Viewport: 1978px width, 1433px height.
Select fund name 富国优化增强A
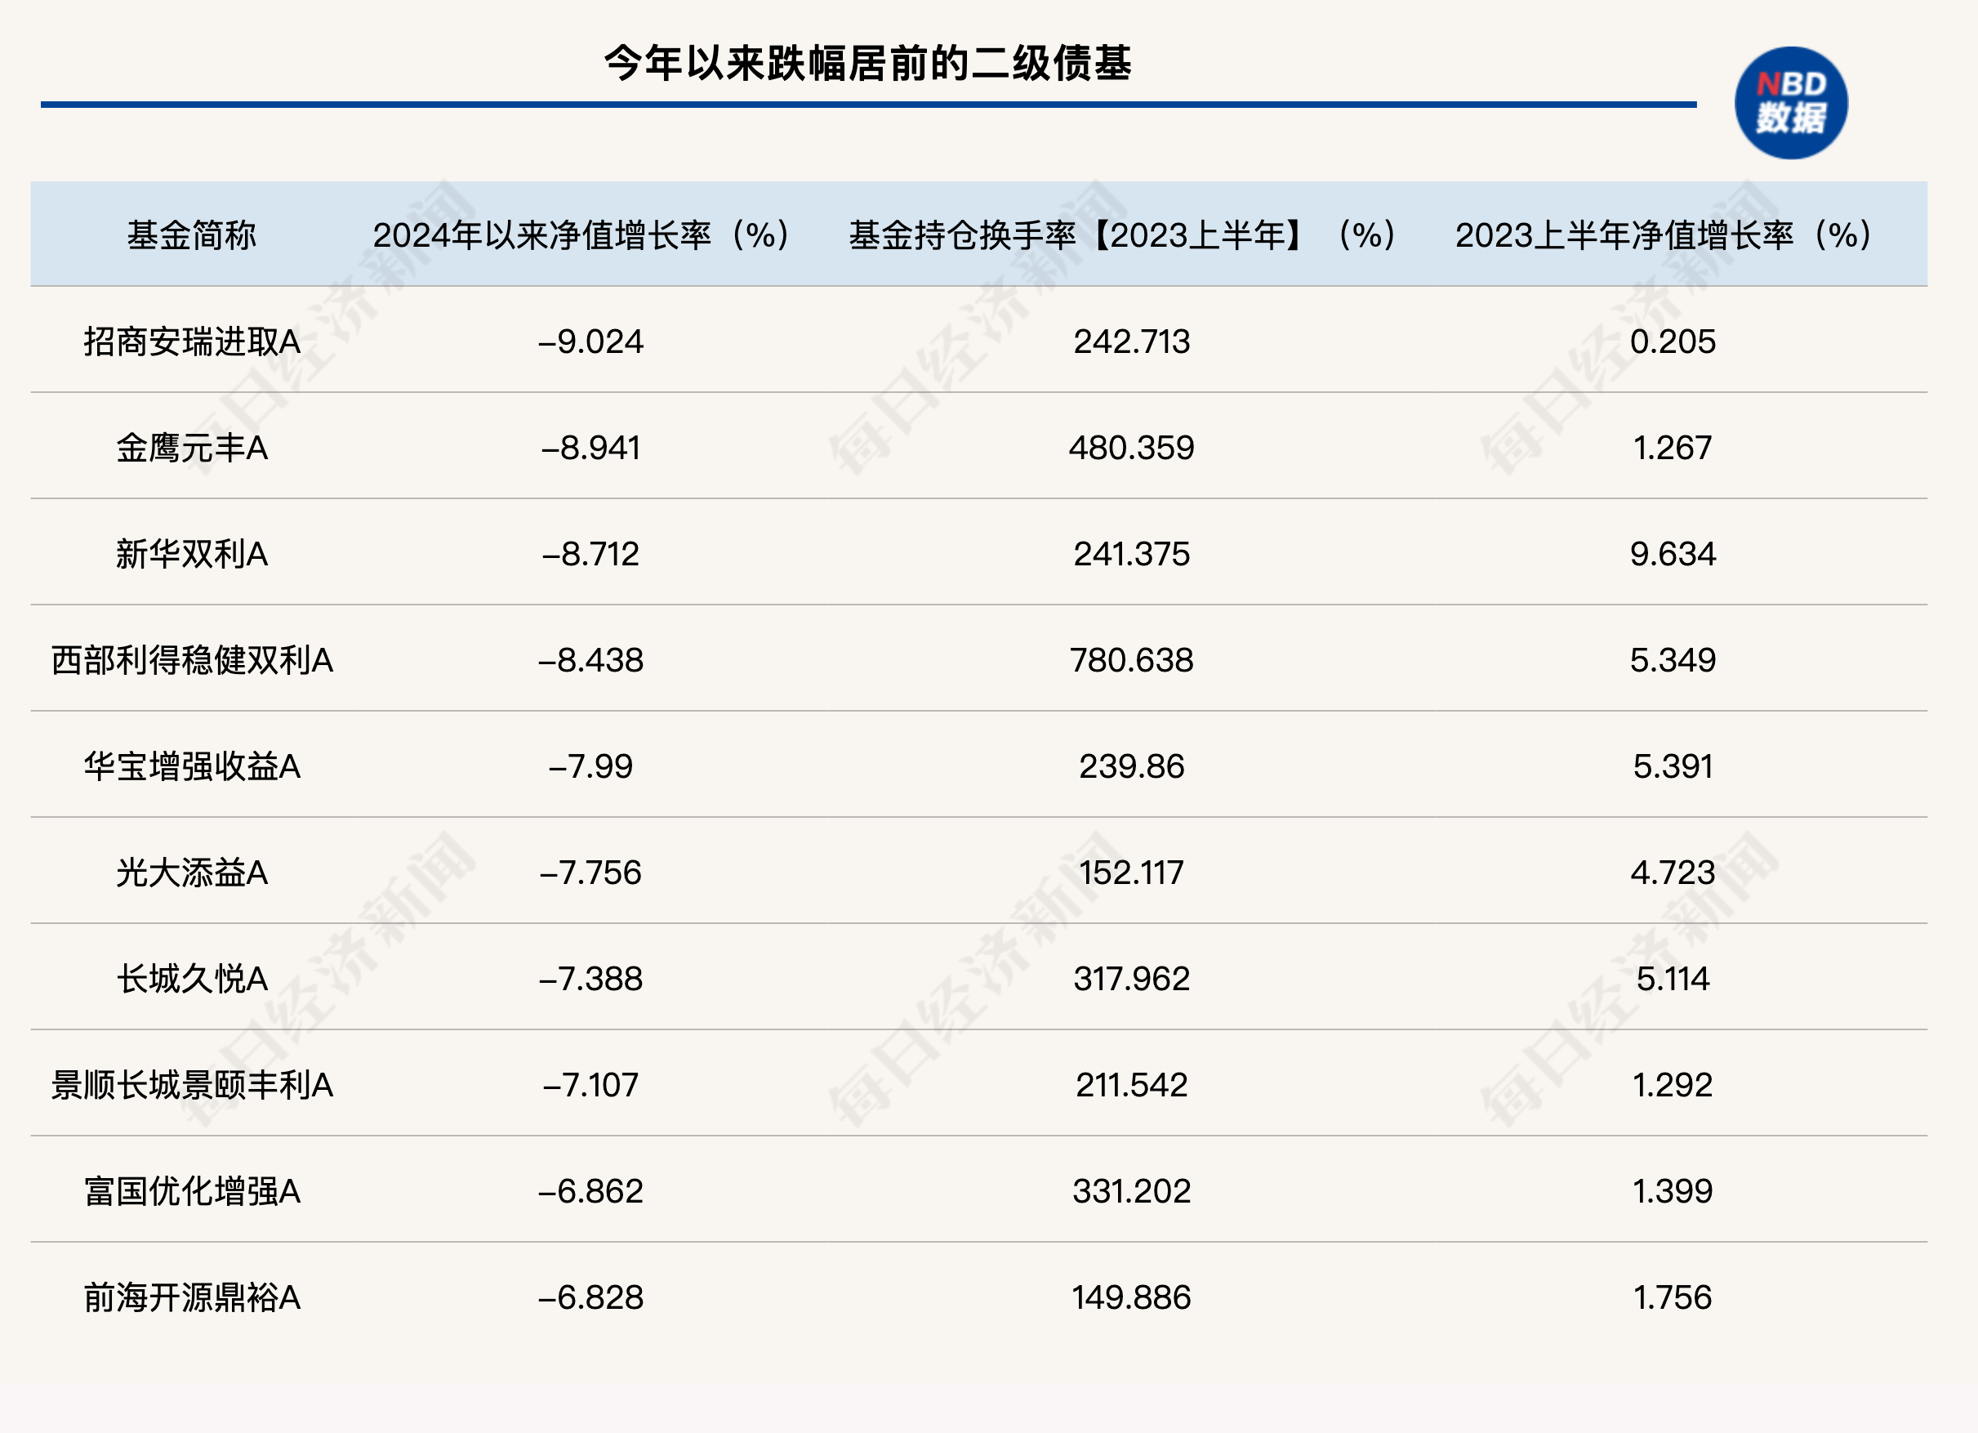pos(192,1191)
